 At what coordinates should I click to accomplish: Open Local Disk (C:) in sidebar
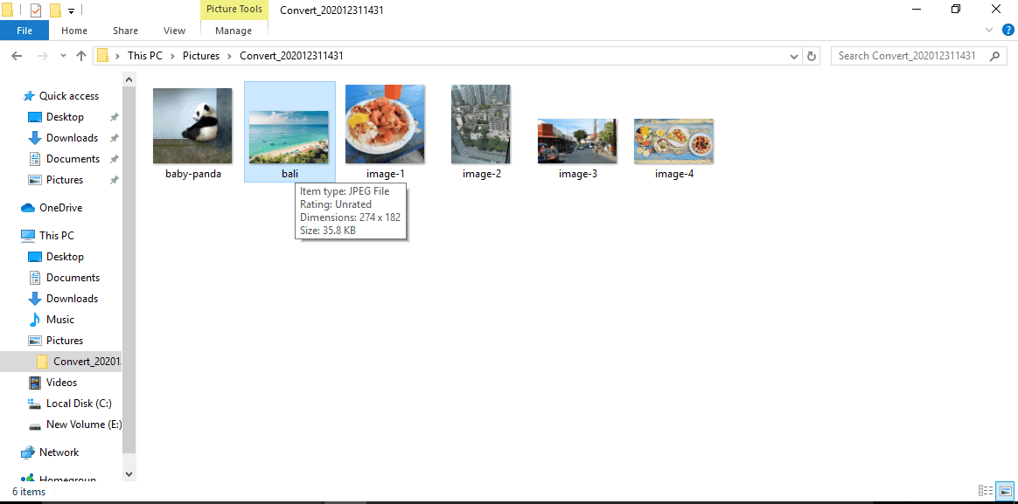(x=78, y=404)
